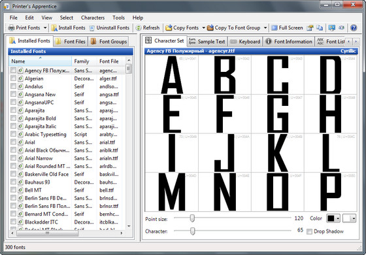The image size is (366, 255).
Task: Switch to the Sample Text tab
Action: (207, 42)
